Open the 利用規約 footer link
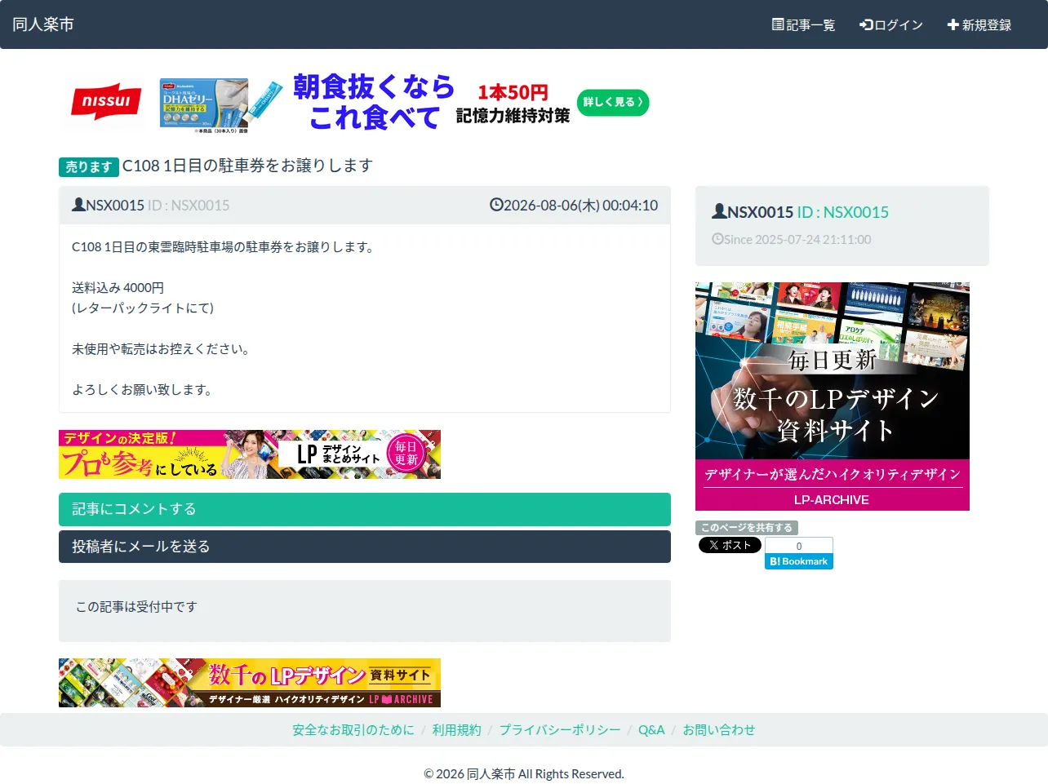The width and height of the screenshot is (1048, 784). (457, 730)
